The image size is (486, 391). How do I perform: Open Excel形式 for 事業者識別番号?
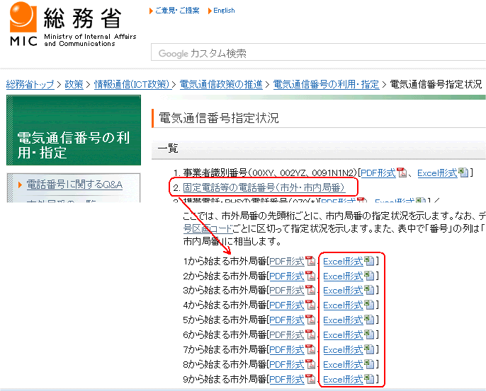437,173
